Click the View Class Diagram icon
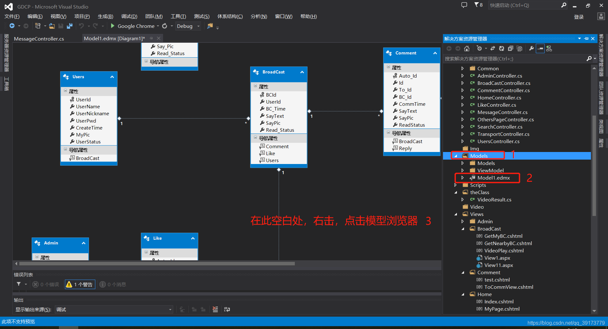Screen dimensions: 608x329 (549, 48)
